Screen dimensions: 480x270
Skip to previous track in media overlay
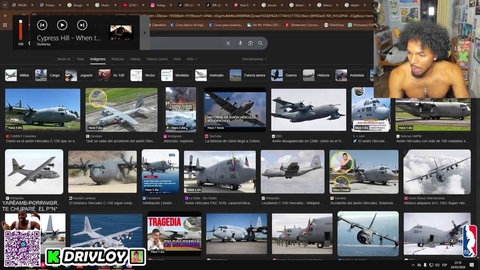coord(42,25)
